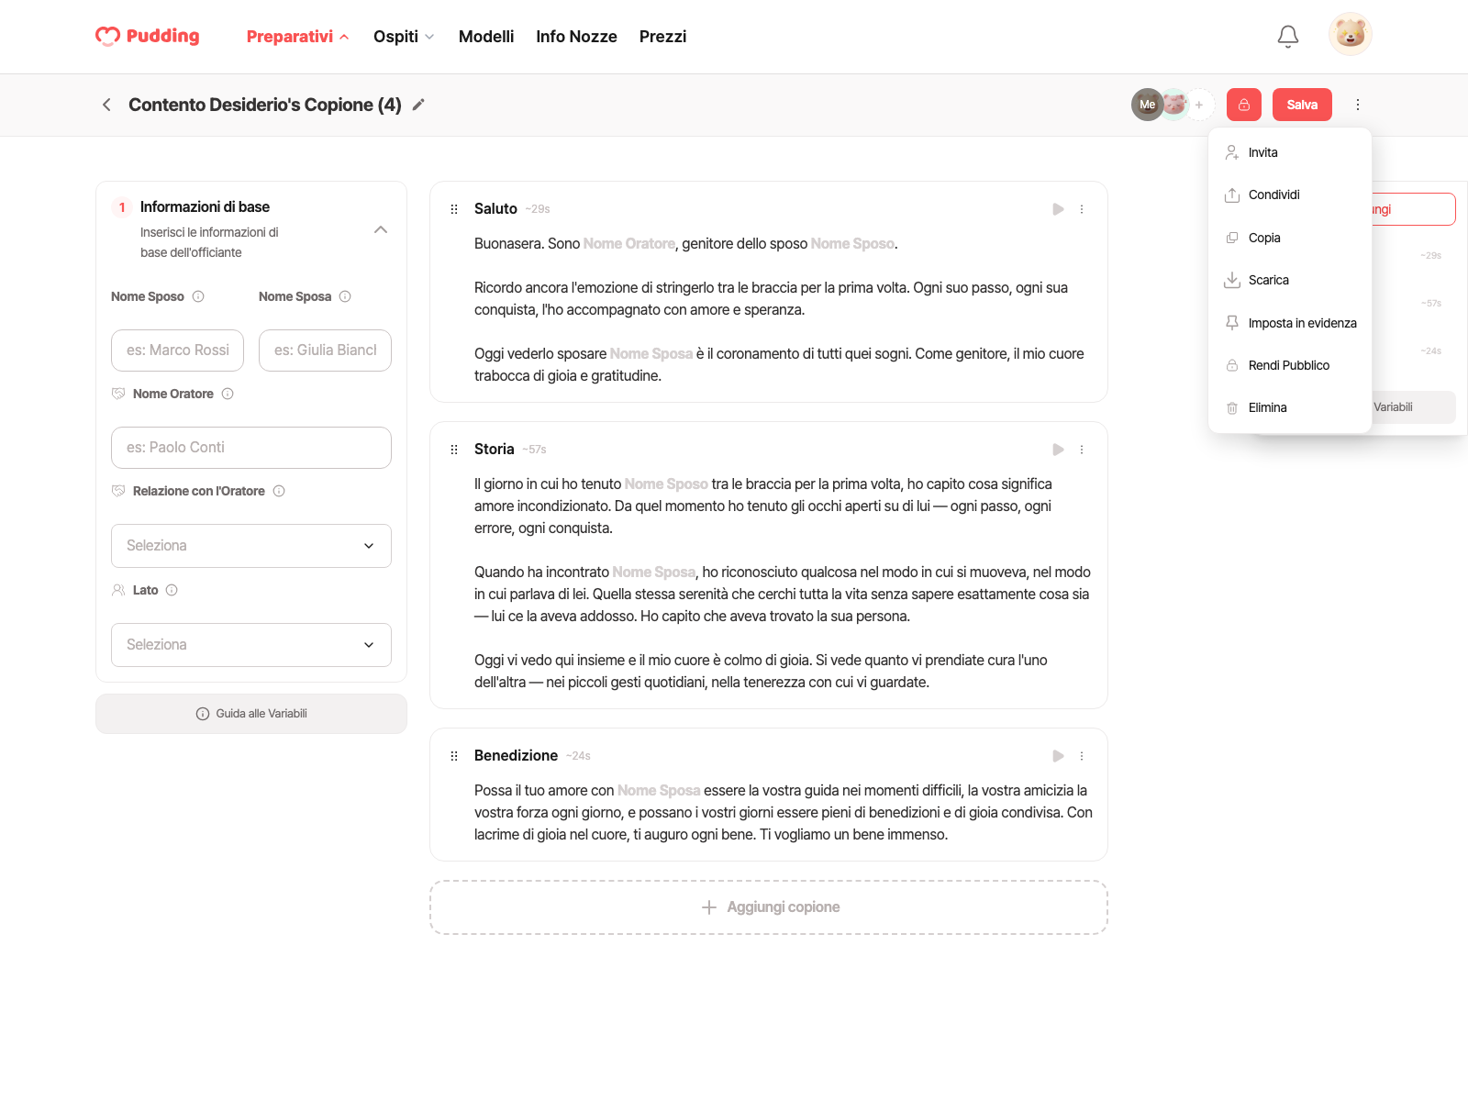The width and height of the screenshot is (1468, 1101).
Task: Open the bear profile avatar menu
Action: 1351,35
